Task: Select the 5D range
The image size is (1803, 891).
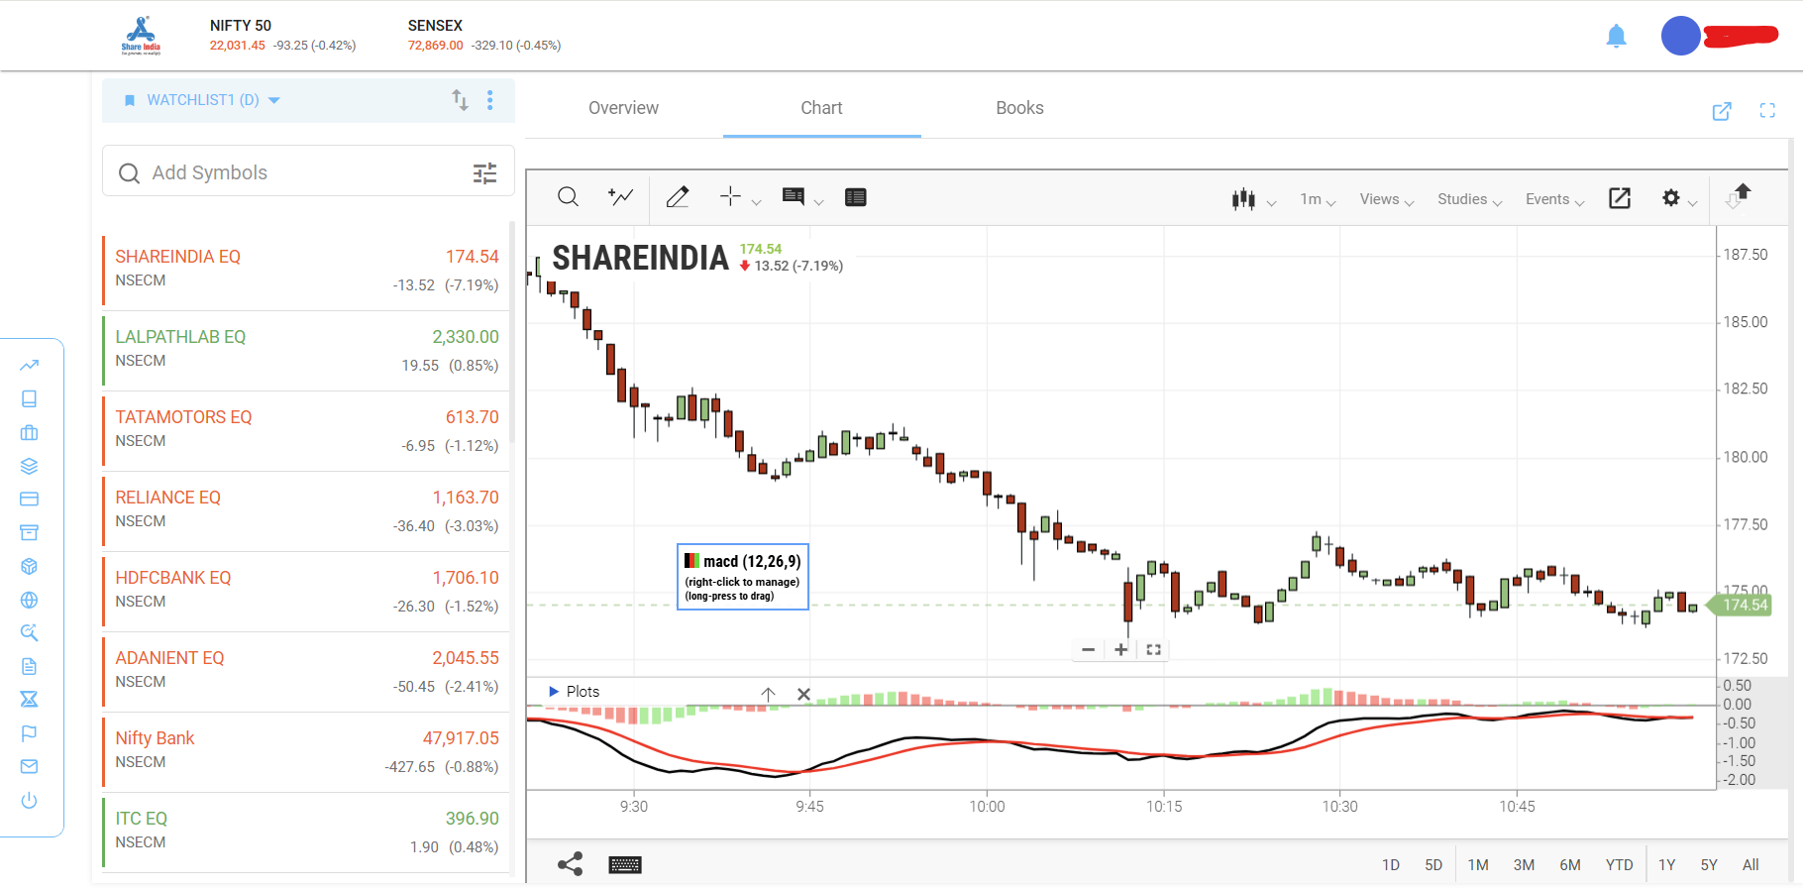Action: (1433, 865)
